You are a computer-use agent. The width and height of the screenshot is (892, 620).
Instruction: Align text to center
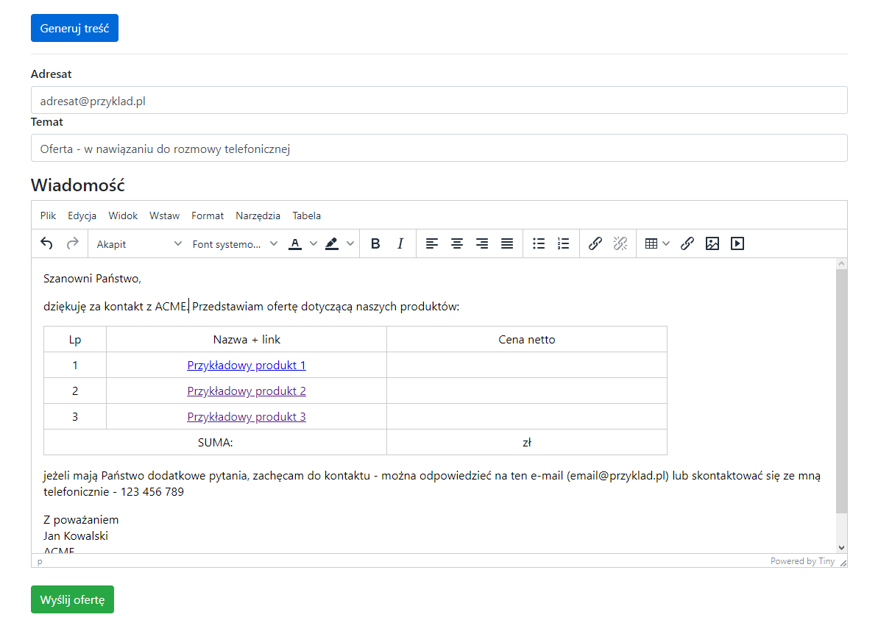pyautogui.click(x=457, y=243)
